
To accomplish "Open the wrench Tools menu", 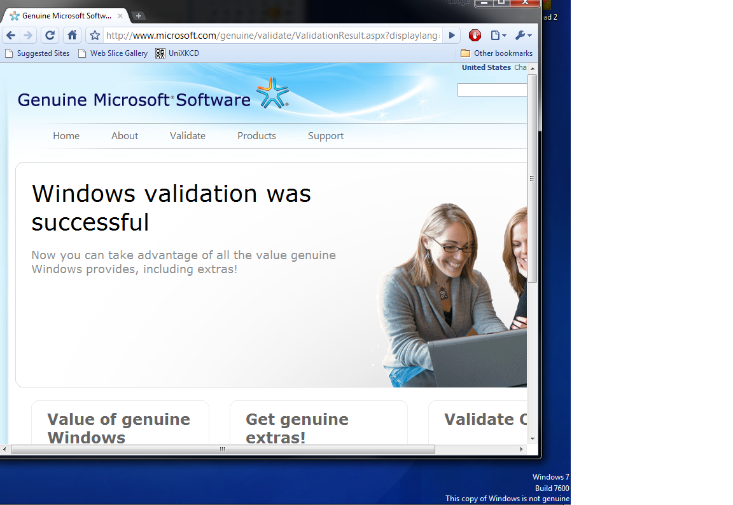I will tap(523, 36).
